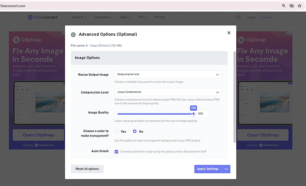
Task: Click the gear icon beside Advanced Options
Action: coord(73,35)
